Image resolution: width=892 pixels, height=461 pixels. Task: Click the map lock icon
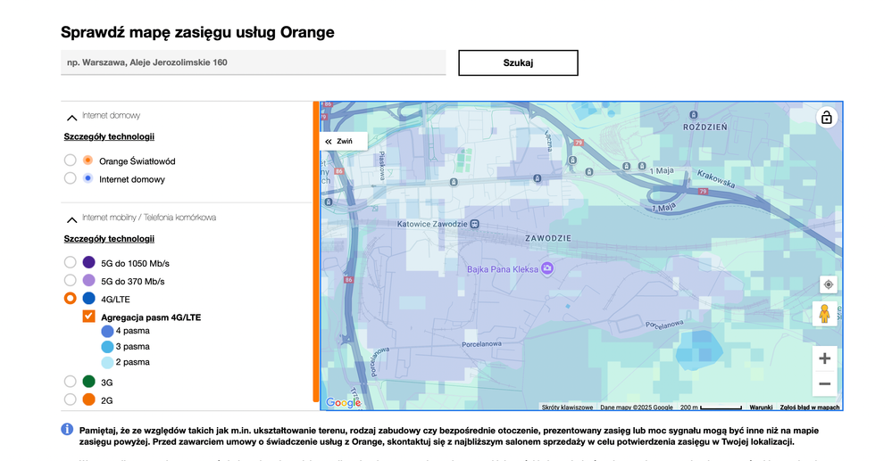pyautogui.click(x=826, y=118)
